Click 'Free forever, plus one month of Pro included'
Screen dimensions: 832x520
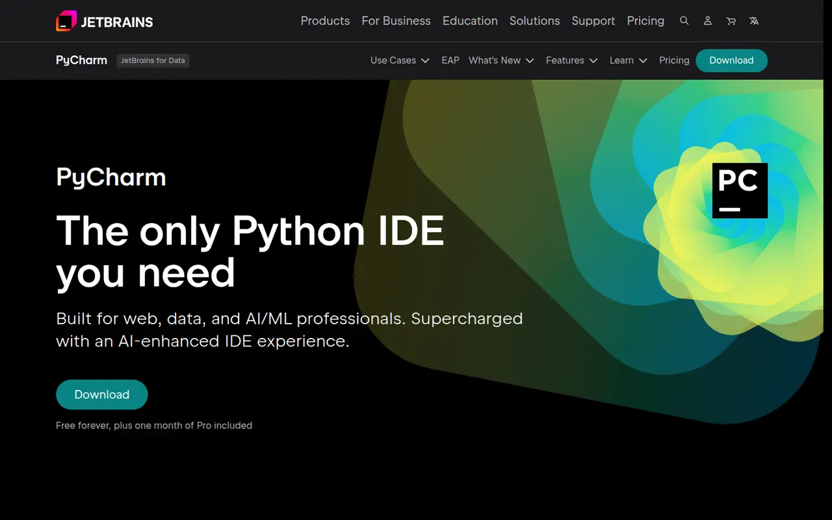pyautogui.click(x=154, y=426)
